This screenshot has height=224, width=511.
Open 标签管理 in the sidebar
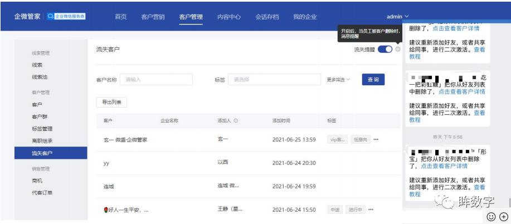[42, 129]
